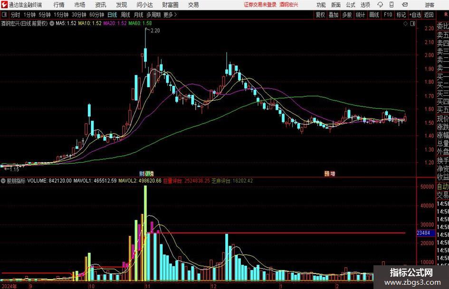
Task: Open the 发现 menu
Action: tap(122, 5)
